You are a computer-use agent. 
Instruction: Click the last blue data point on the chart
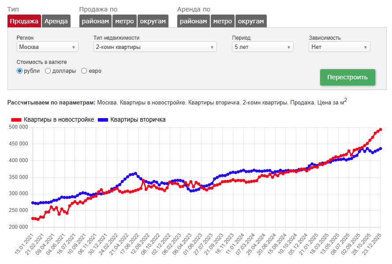point(381,149)
